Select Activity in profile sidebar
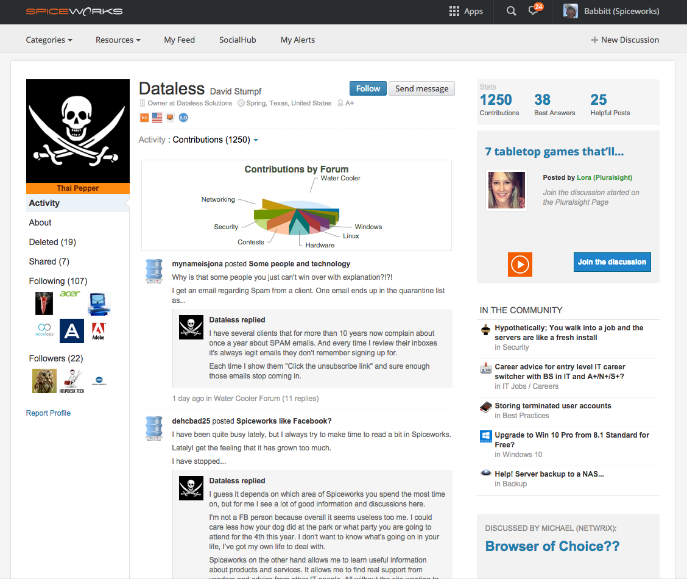This screenshot has width=687, height=579. [x=77, y=203]
